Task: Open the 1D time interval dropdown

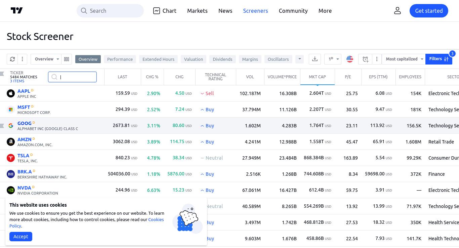Action: point(333,59)
